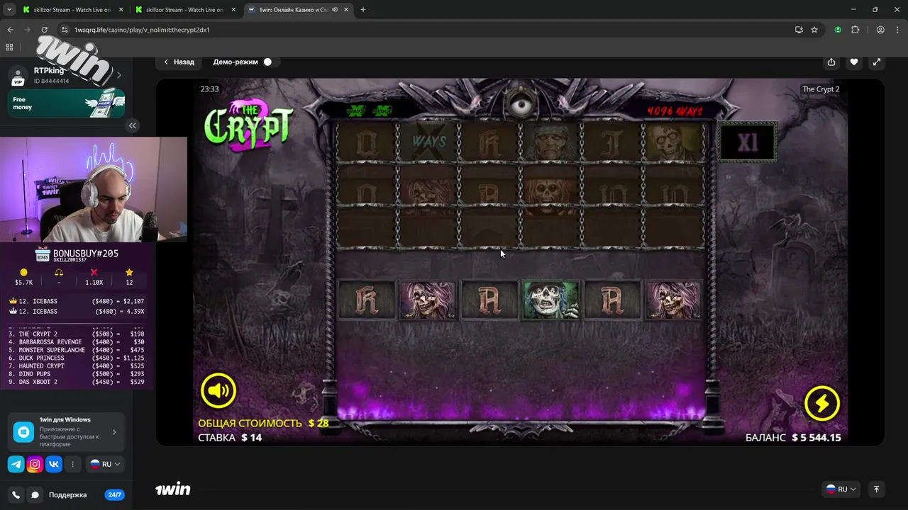Open the tab search dropdown arrow

(x=9, y=9)
